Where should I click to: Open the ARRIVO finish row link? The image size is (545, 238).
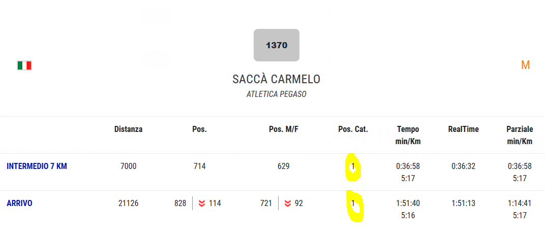[19, 203]
